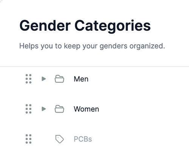Select the Women category label
This screenshot has height=166, width=189.
(86, 109)
